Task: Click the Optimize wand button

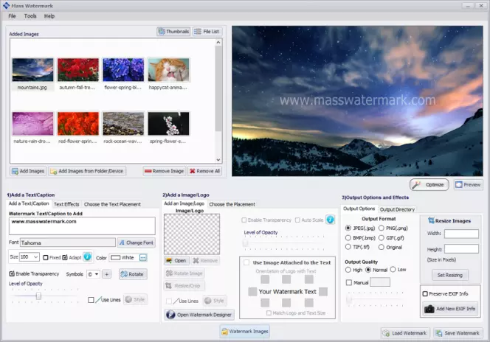Action: [429, 185]
